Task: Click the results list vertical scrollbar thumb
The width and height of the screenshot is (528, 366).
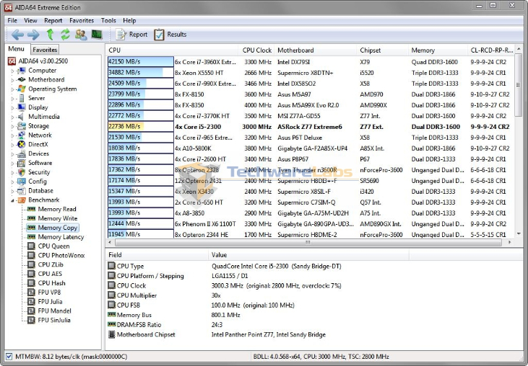Action: 519,84
